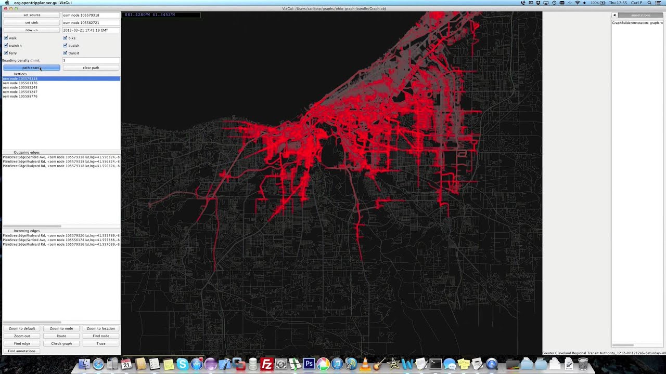Image resolution: width=666 pixels, height=374 pixels.
Task: Open GarageBand guitar icon in Dock
Action: pyautogui.click(x=379, y=364)
